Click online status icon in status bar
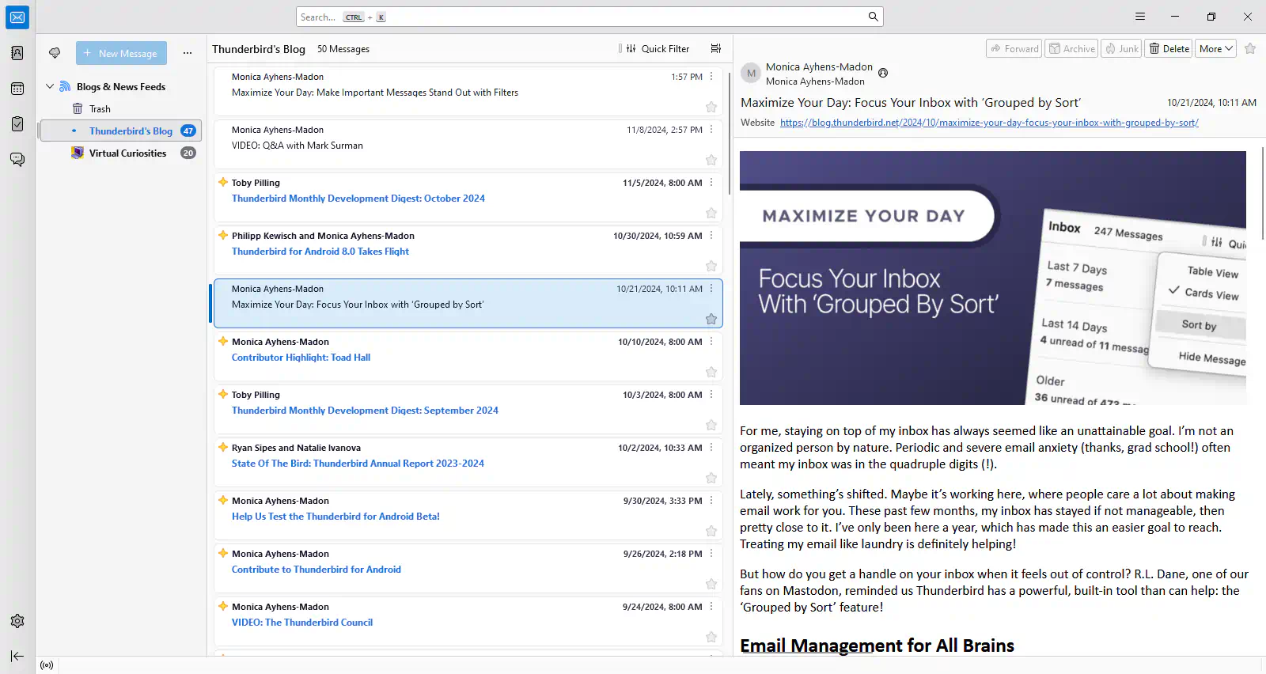Image resolution: width=1266 pixels, height=674 pixels. click(47, 665)
